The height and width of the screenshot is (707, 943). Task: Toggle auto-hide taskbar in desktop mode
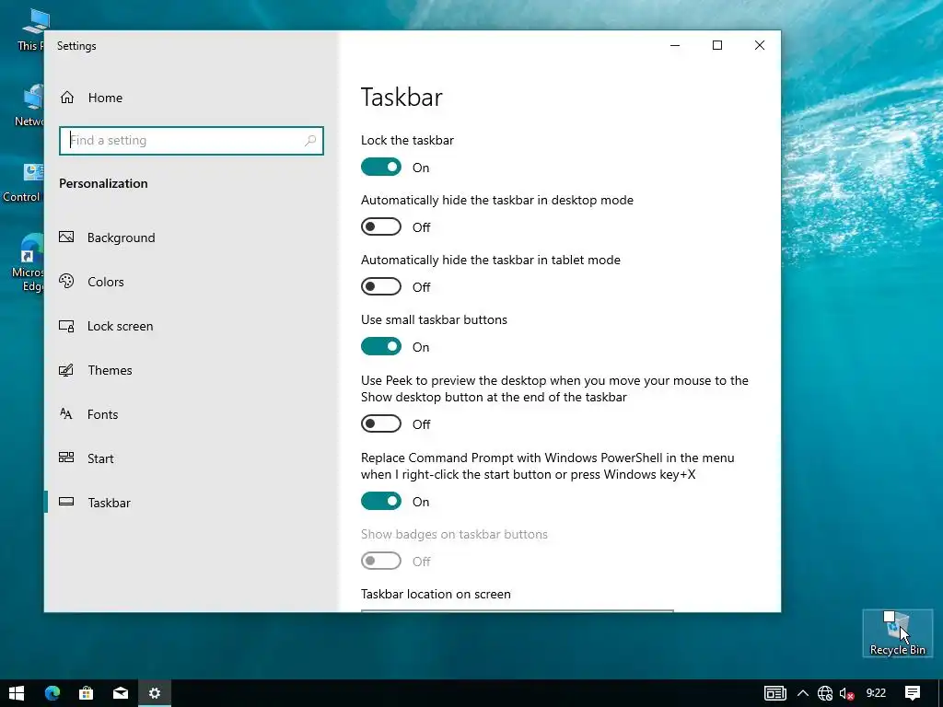tap(380, 226)
